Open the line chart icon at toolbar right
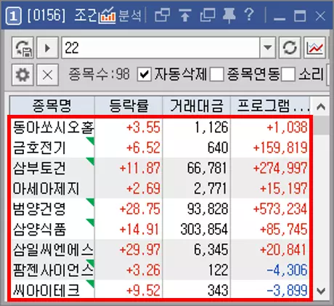 pyautogui.click(x=315, y=48)
